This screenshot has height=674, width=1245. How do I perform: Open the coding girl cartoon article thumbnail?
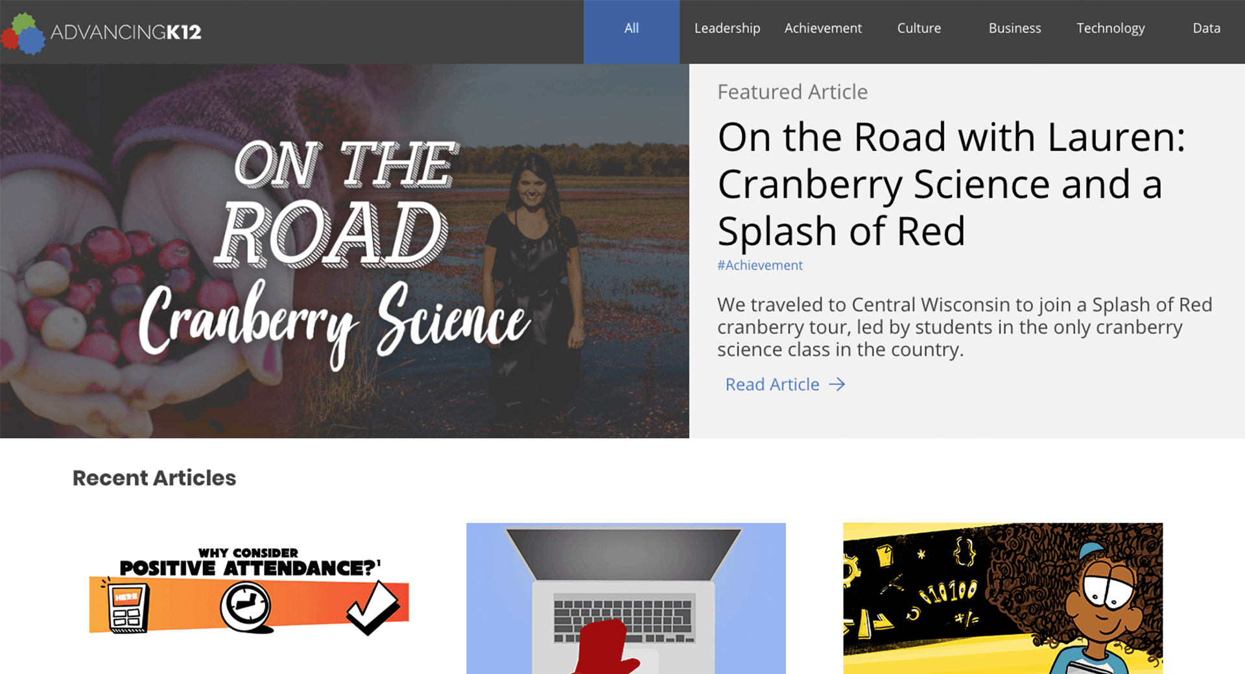click(1002, 598)
